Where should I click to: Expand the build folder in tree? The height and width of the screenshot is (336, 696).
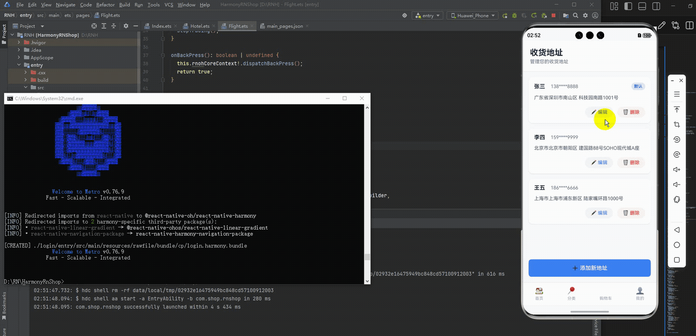coord(26,80)
